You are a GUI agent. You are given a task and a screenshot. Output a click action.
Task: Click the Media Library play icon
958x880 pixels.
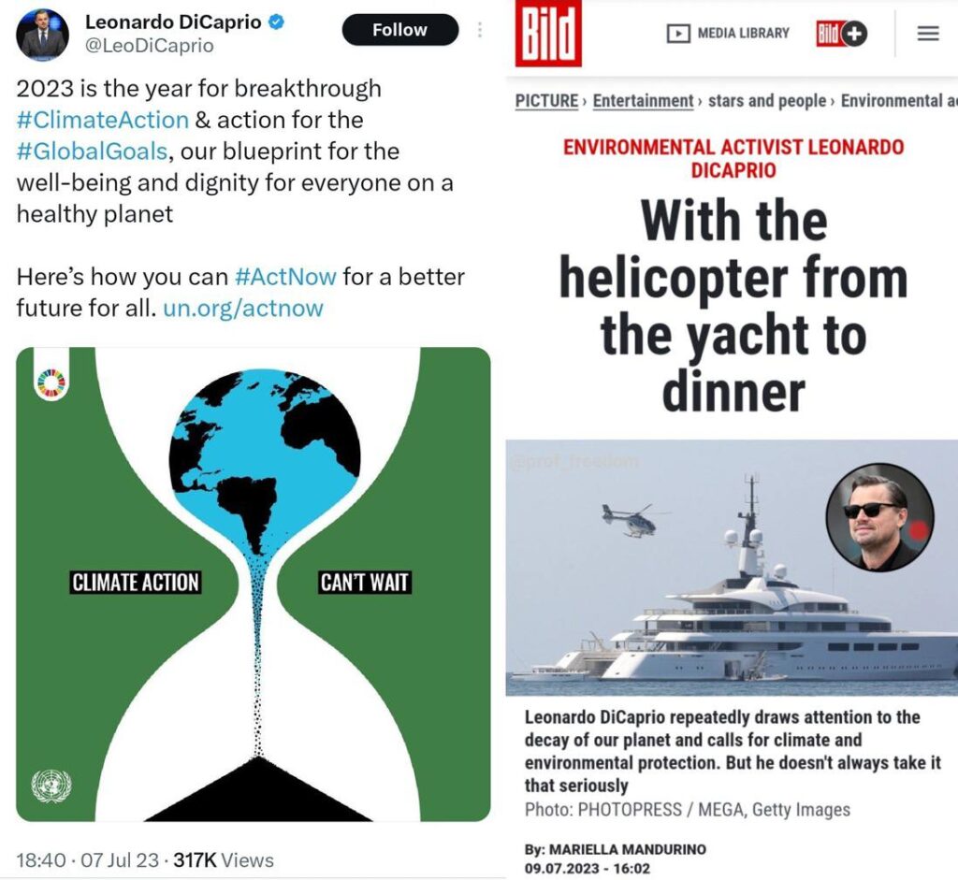pyautogui.click(x=678, y=33)
